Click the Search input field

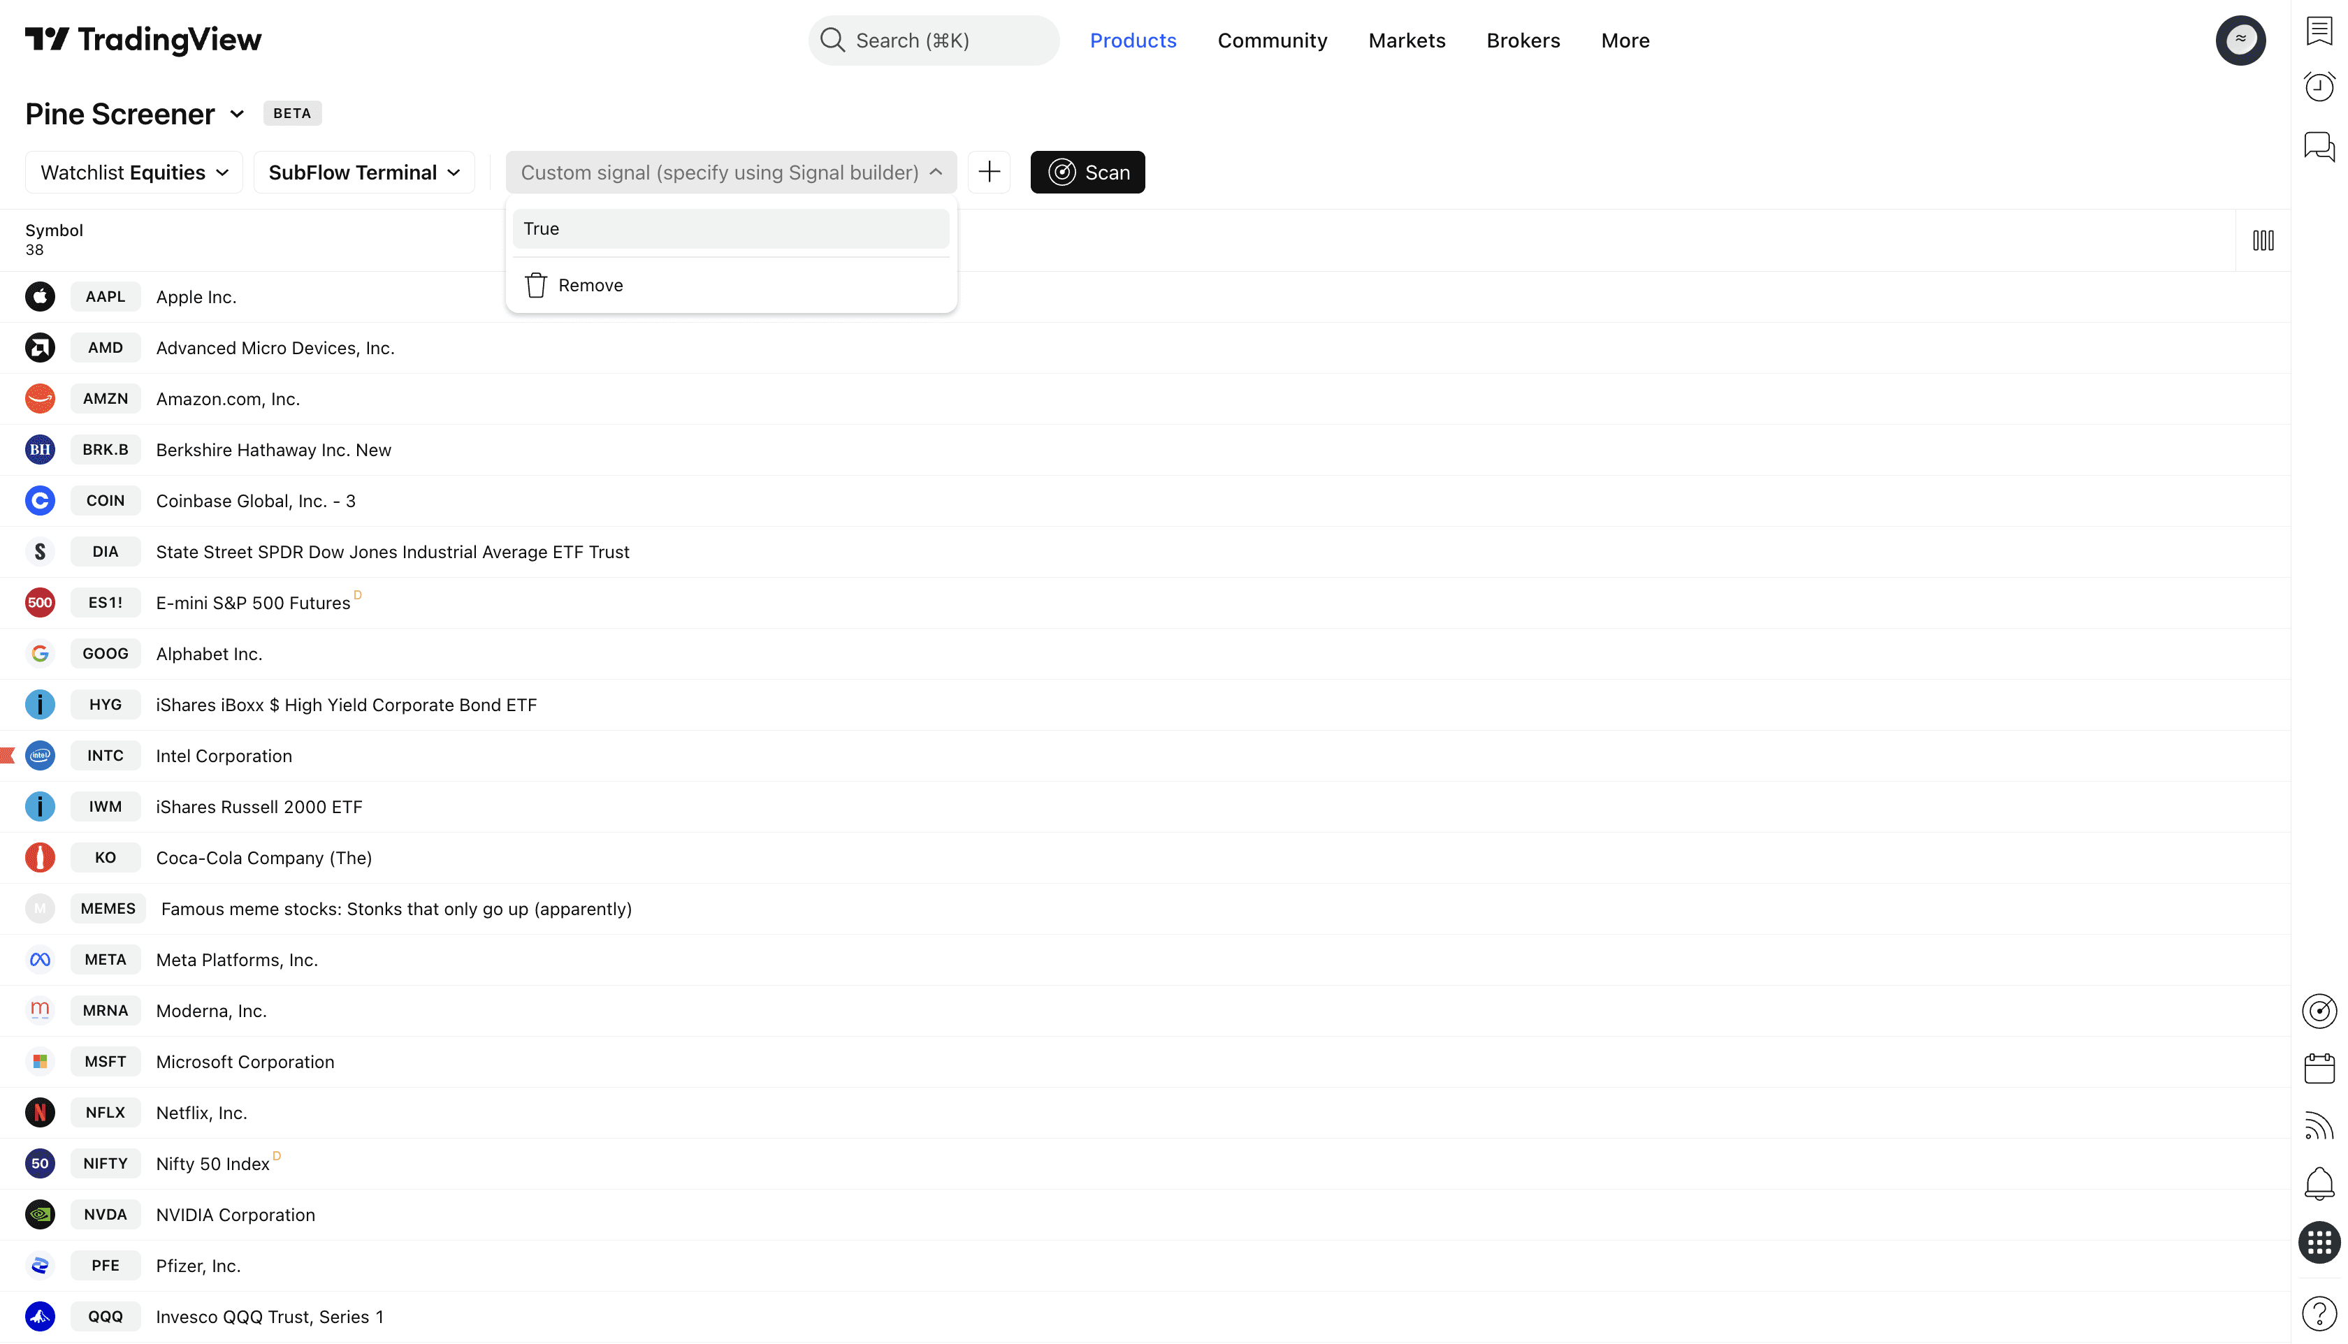coord(934,41)
